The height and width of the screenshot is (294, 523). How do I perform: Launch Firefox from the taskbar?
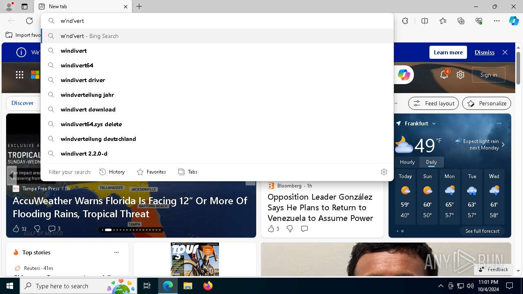(208, 286)
